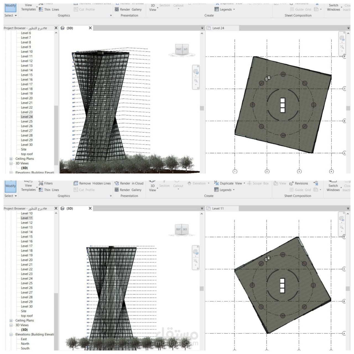
Task: Click grid bubble 1 in the Level 24 plan
Action: (235, 171)
